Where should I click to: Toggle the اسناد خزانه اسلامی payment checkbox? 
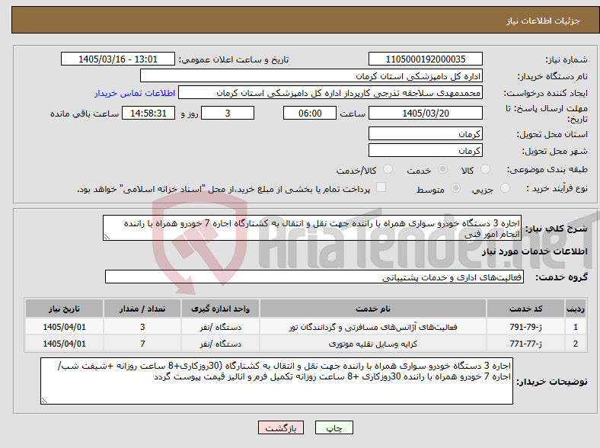(x=381, y=187)
